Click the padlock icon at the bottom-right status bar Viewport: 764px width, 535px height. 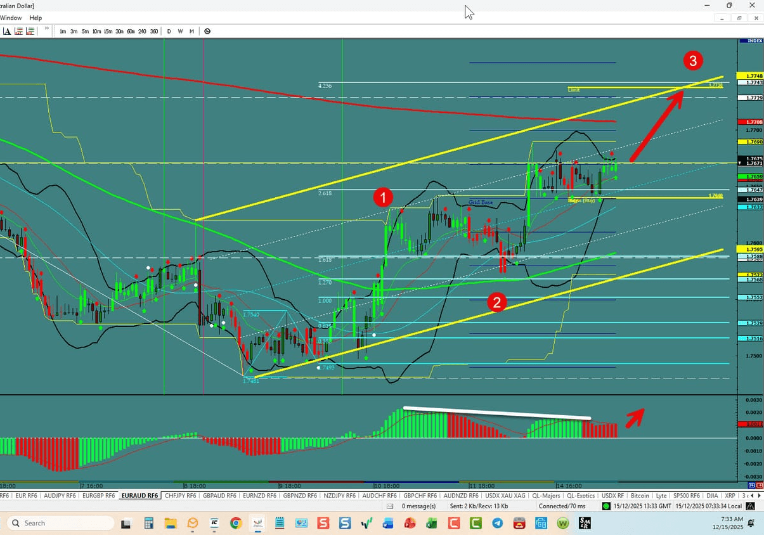point(749,506)
